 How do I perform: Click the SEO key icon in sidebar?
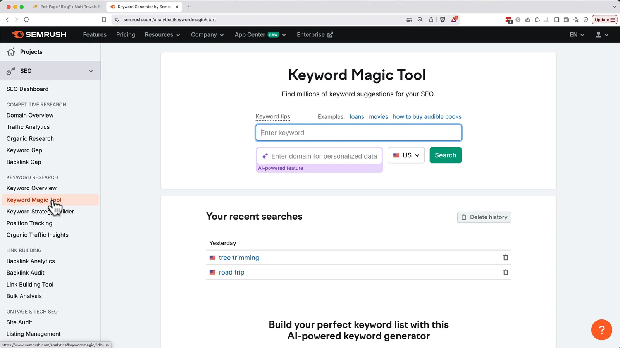[x=11, y=71]
